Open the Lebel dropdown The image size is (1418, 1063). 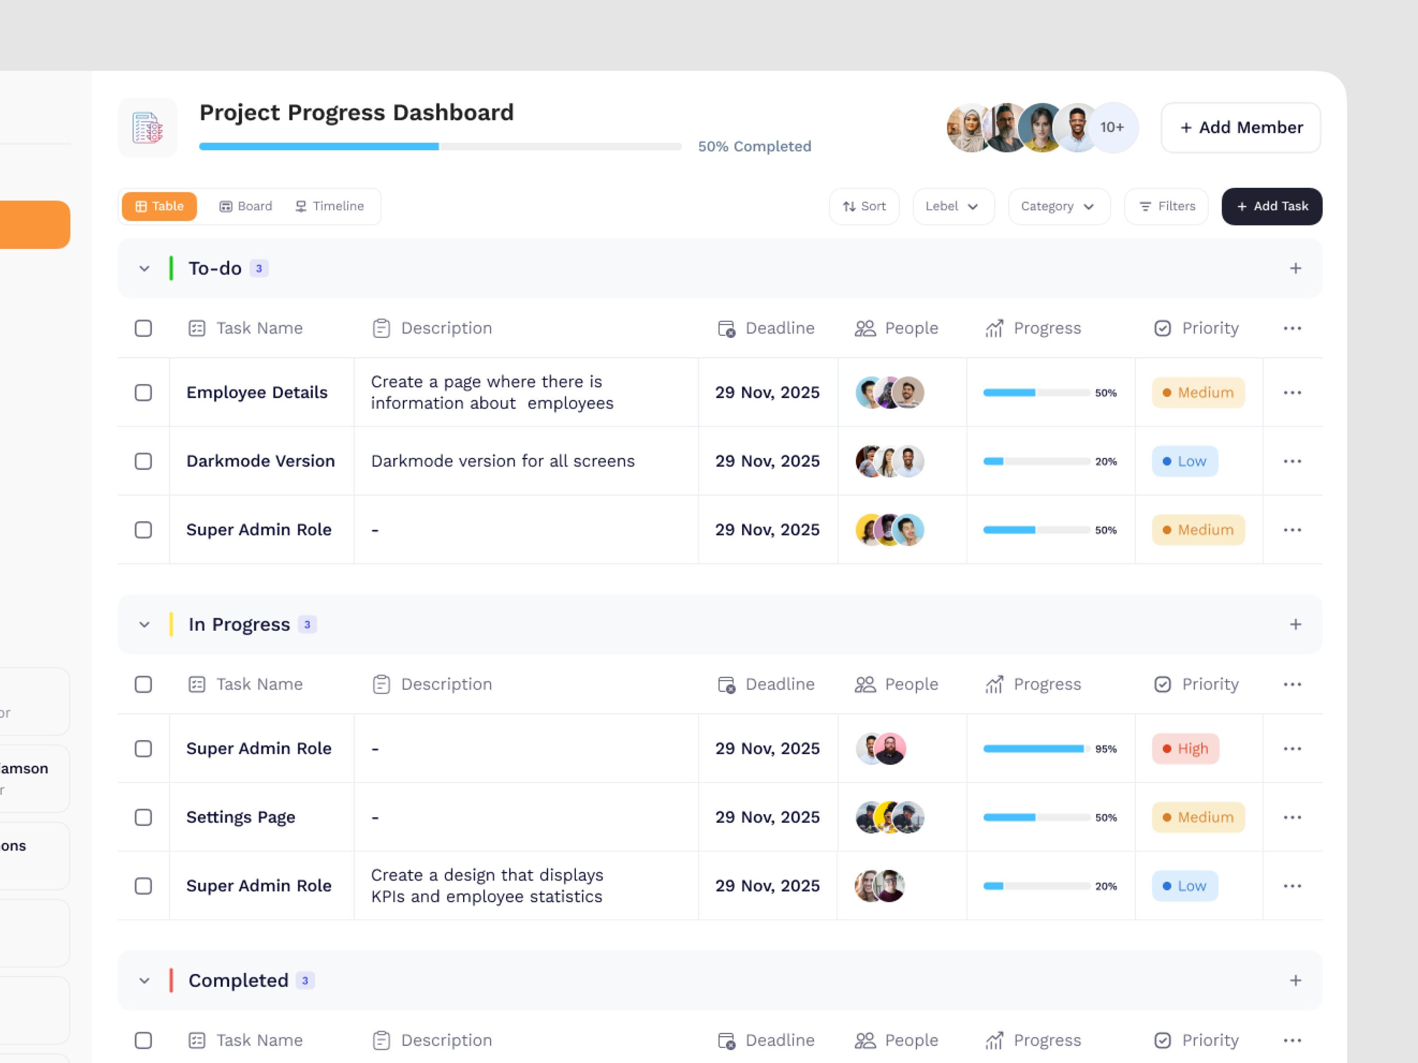(953, 206)
